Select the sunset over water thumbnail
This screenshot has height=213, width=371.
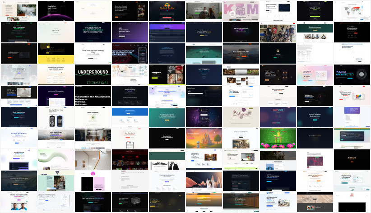pos(204,202)
